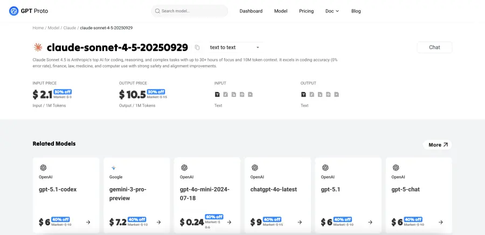The width and height of the screenshot is (485, 235).
Task: Click the claude-sonnet-4-5-20250929 page heading
Action: [117, 47]
